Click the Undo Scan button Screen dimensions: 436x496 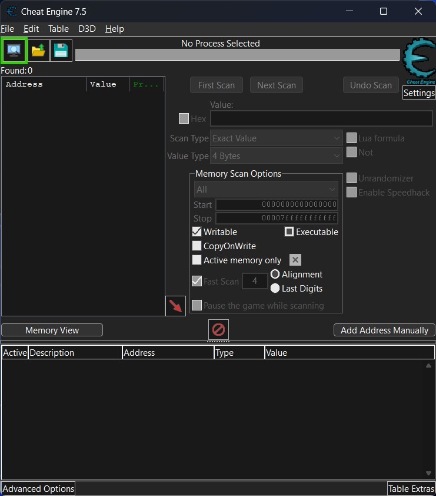coord(371,85)
